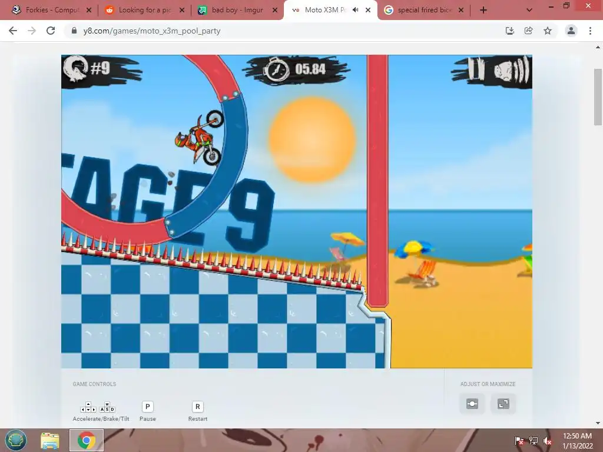
Task: Select the Moto X3M tab
Action: pyautogui.click(x=325, y=10)
